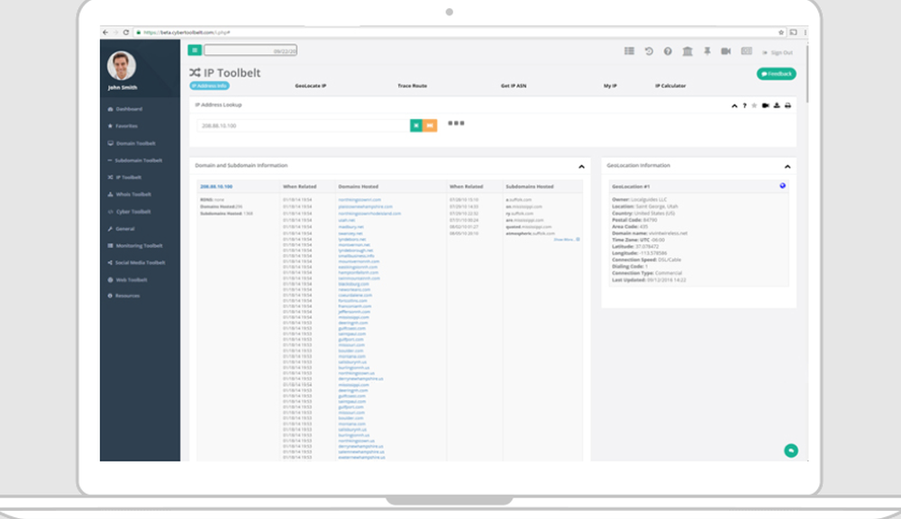Click the green submit button beside IP field
901x519 pixels.
[x=416, y=125]
